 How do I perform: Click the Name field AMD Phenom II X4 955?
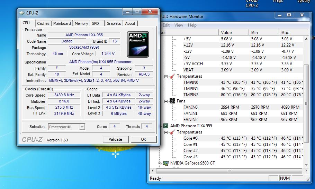pos(84,35)
